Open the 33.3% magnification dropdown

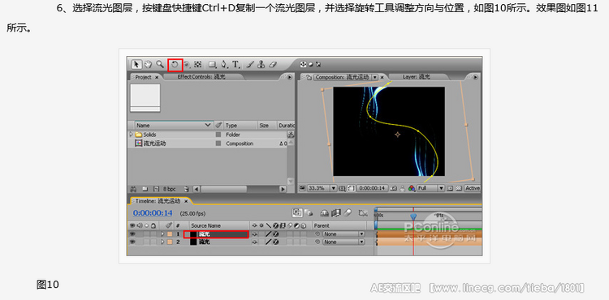[x=322, y=188]
